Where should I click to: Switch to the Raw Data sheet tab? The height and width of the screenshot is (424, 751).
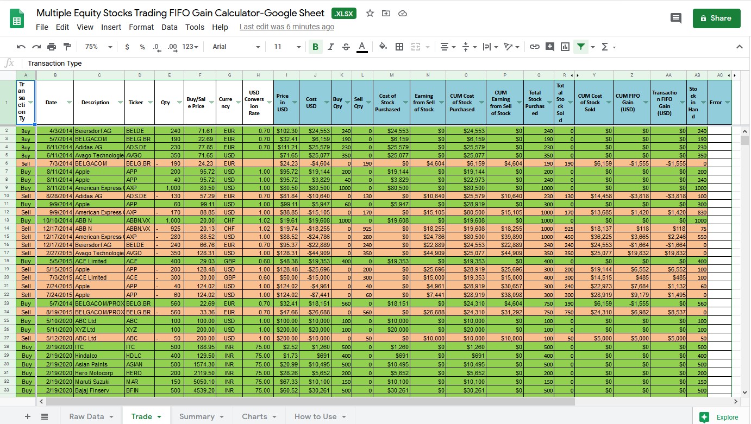90,416
